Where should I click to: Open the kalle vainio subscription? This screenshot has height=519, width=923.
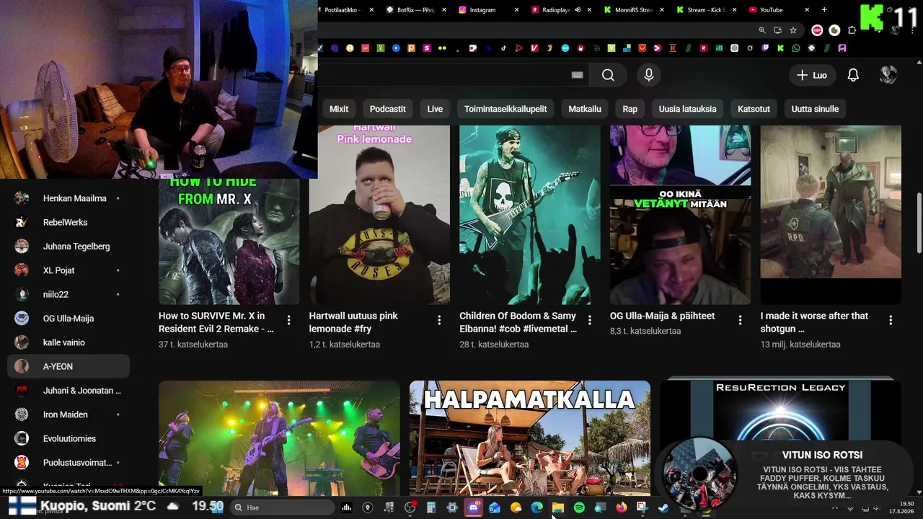(x=69, y=342)
